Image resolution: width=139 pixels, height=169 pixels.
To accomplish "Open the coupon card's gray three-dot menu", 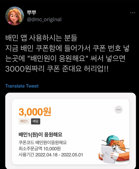I will (x=119, y=110).
